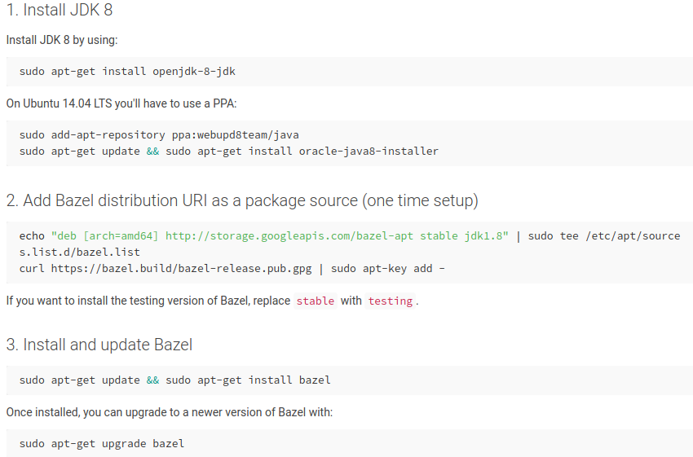Viewport: 693px width, 457px height.
Task: Click the 'sudo apt-key add -' portion
Action: click(x=388, y=269)
